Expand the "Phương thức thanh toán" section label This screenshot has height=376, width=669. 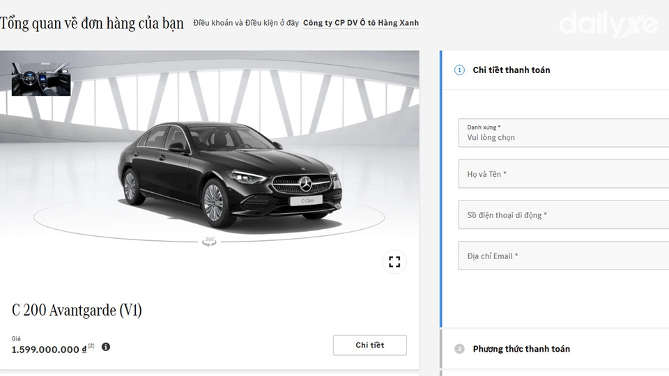(x=521, y=349)
